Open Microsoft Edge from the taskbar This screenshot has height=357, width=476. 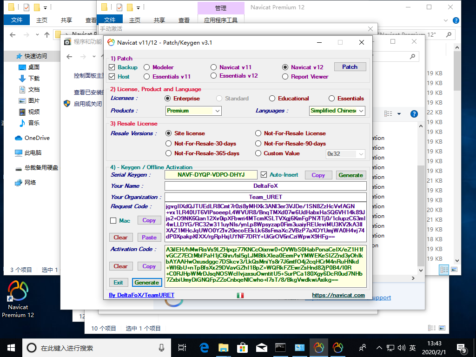tap(205, 348)
